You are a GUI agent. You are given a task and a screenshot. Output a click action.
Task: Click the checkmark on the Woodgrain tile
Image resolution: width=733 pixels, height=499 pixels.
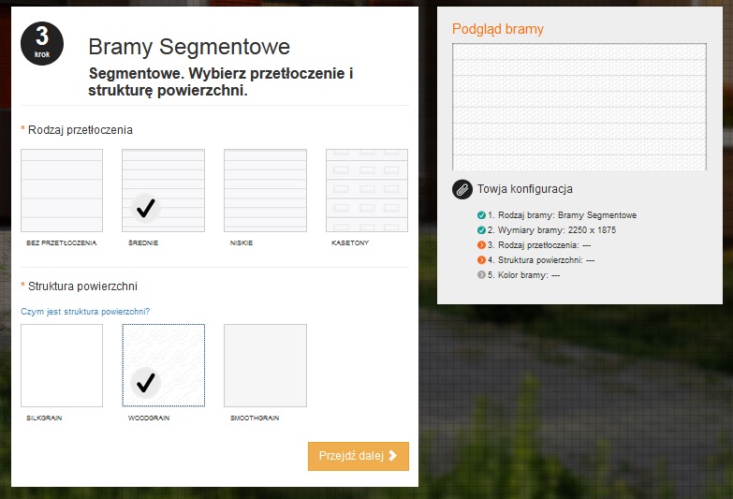coord(145,383)
